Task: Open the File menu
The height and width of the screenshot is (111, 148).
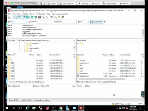Action: point(9,14)
